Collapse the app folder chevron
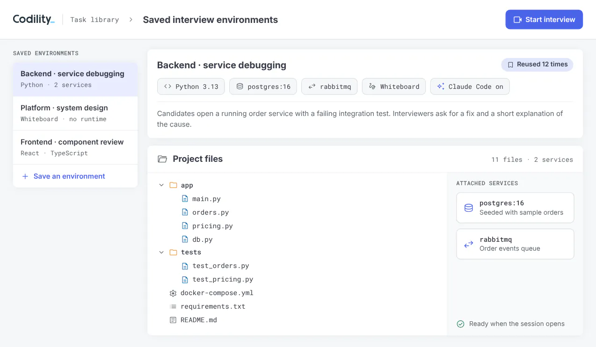Screen dimensions: 596x347 pyautogui.click(x=161, y=185)
